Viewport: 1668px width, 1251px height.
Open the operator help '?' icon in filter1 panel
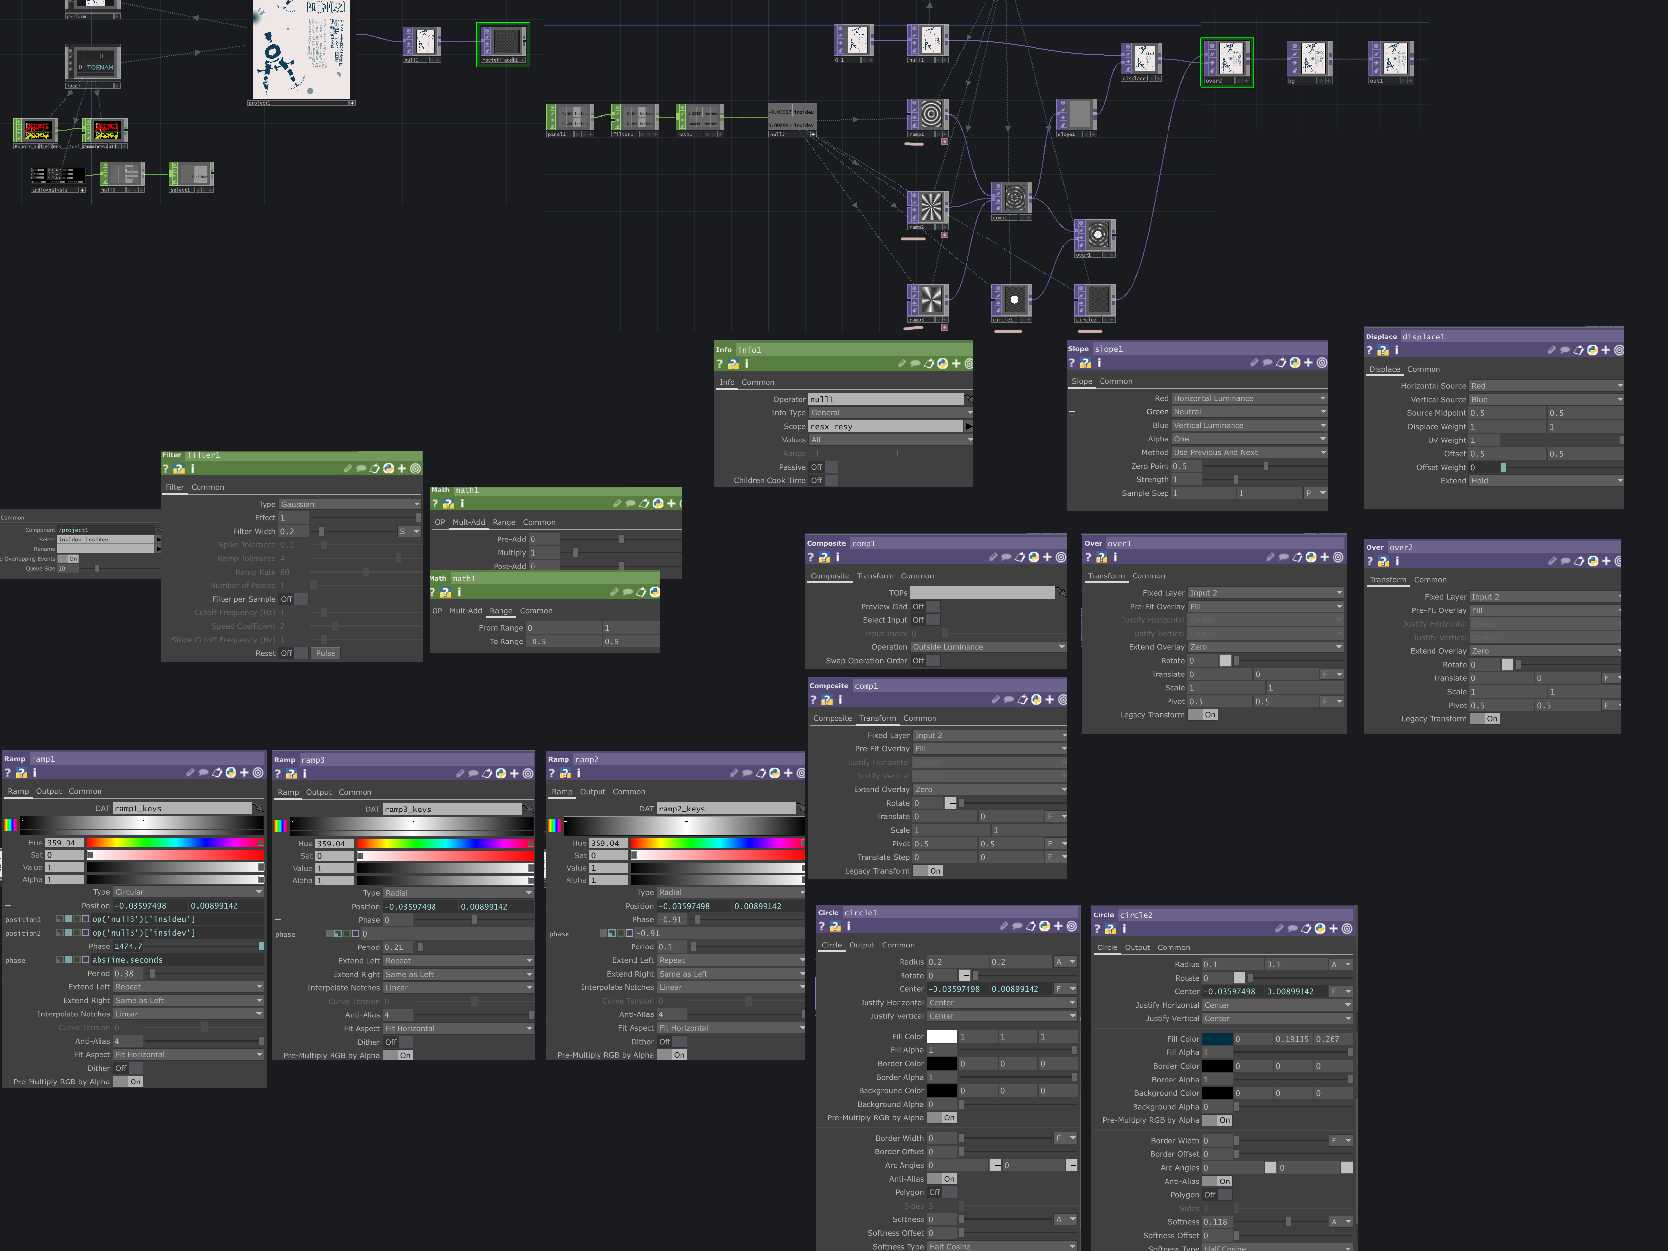pyautogui.click(x=166, y=468)
